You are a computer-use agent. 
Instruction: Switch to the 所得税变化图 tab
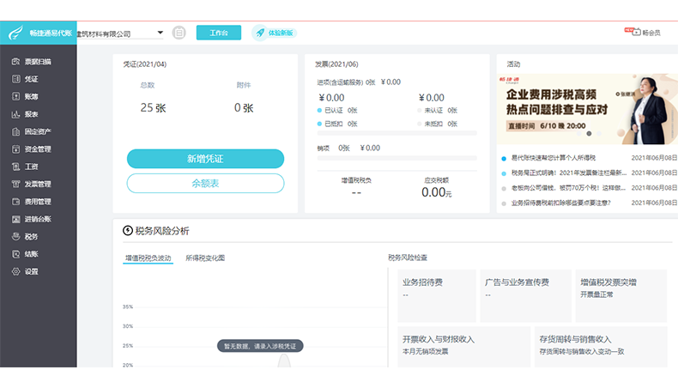point(205,258)
